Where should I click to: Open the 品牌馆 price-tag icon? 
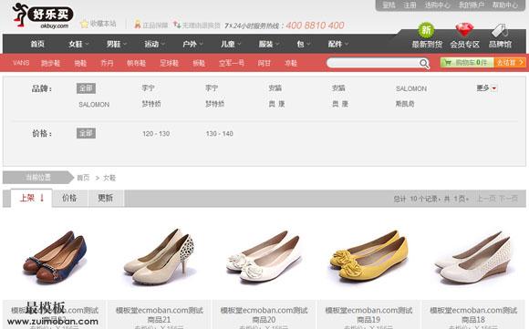[x=500, y=31]
